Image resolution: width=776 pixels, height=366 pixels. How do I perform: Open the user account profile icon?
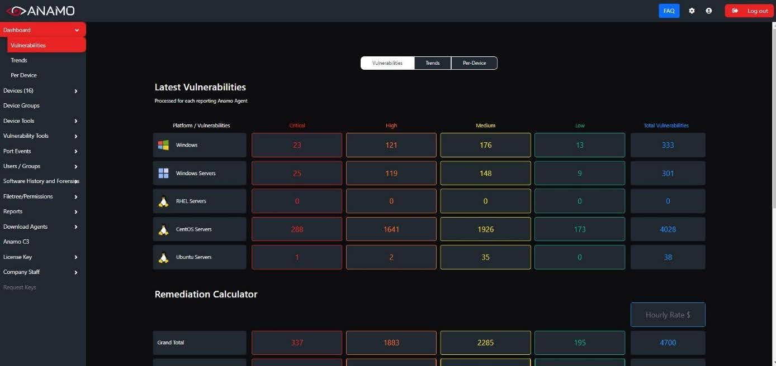(709, 11)
